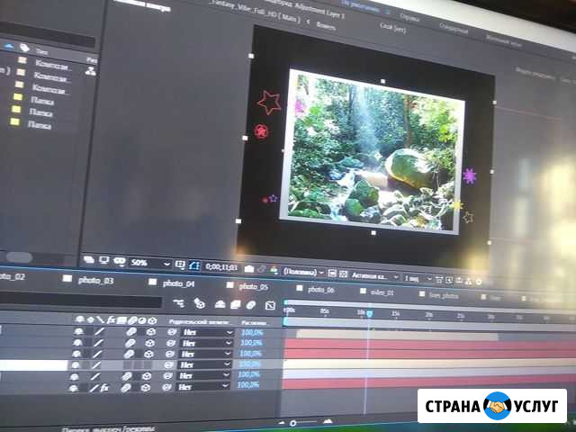Click 100,0% stretch value on first layer

[252, 333]
